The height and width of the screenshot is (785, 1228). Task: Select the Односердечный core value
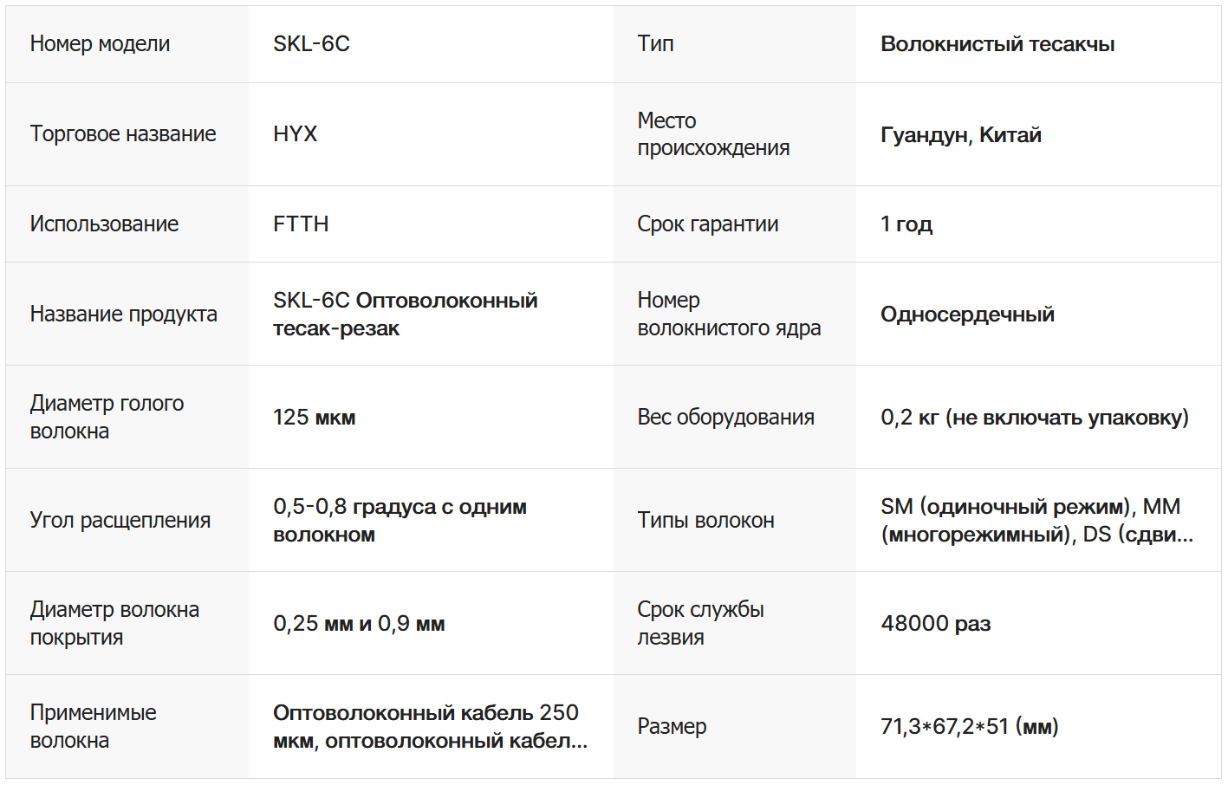(x=967, y=315)
